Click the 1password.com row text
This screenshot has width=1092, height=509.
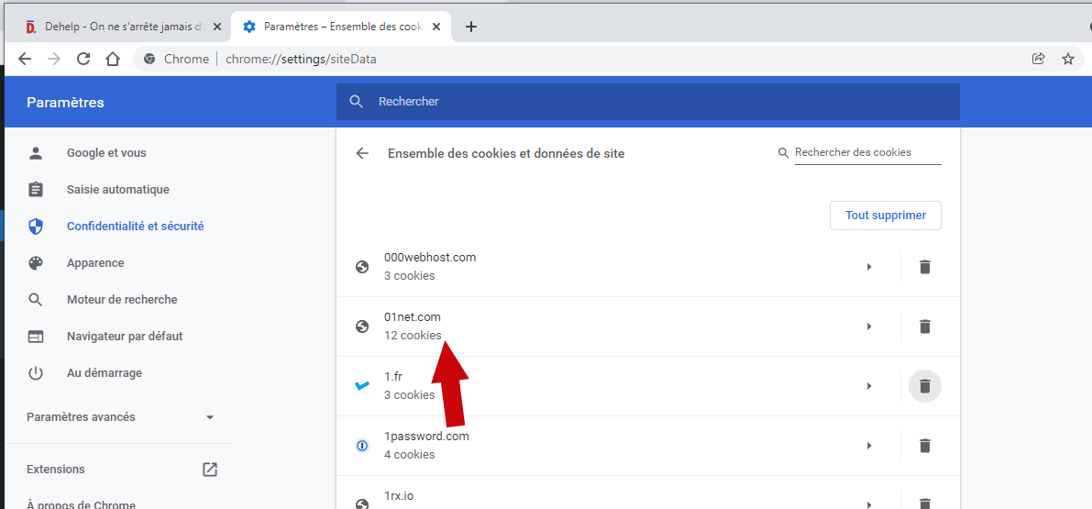426,437
